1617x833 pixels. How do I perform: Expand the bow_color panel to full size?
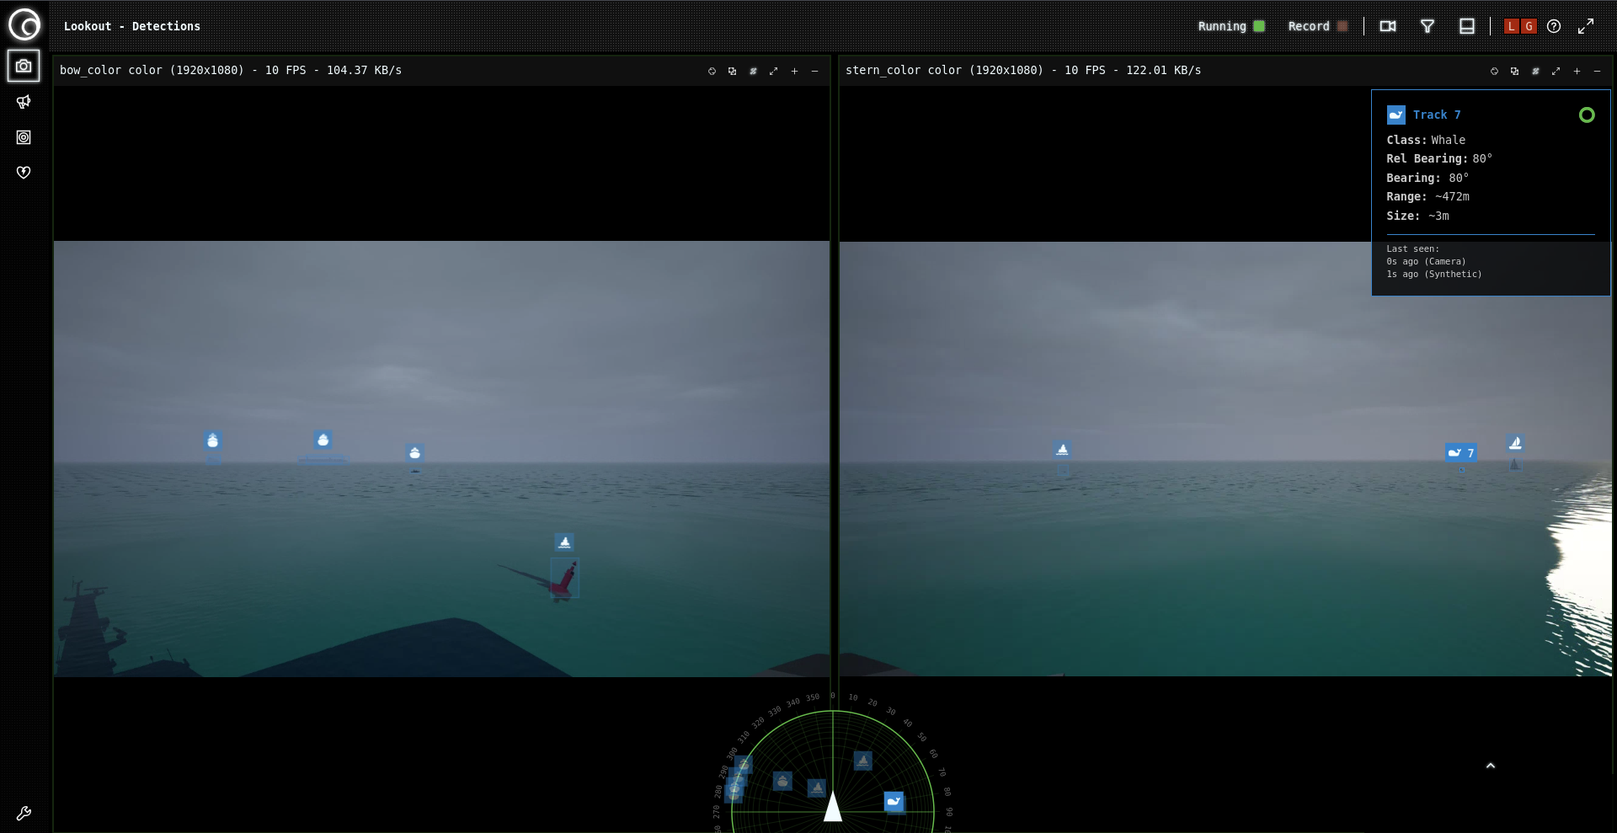[x=773, y=71]
